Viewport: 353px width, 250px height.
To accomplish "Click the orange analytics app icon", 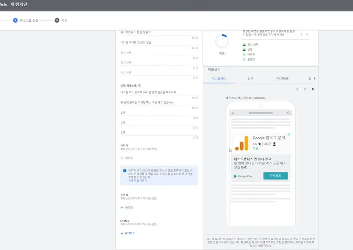I will (x=242, y=143).
